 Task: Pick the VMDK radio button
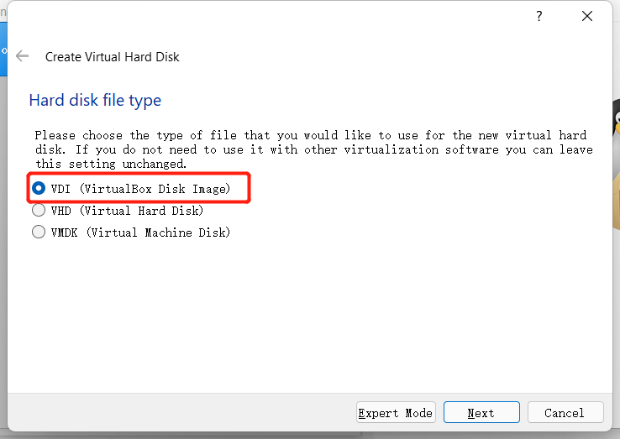point(39,233)
